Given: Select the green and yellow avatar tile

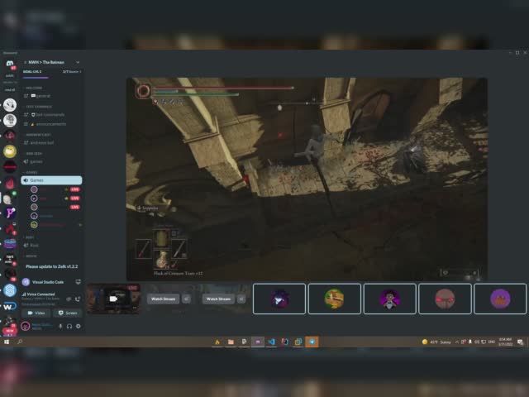Looking at the screenshot, I should point(334,299).
